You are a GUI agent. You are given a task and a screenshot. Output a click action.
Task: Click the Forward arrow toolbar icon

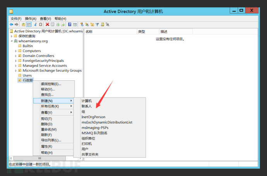point(16,24)
